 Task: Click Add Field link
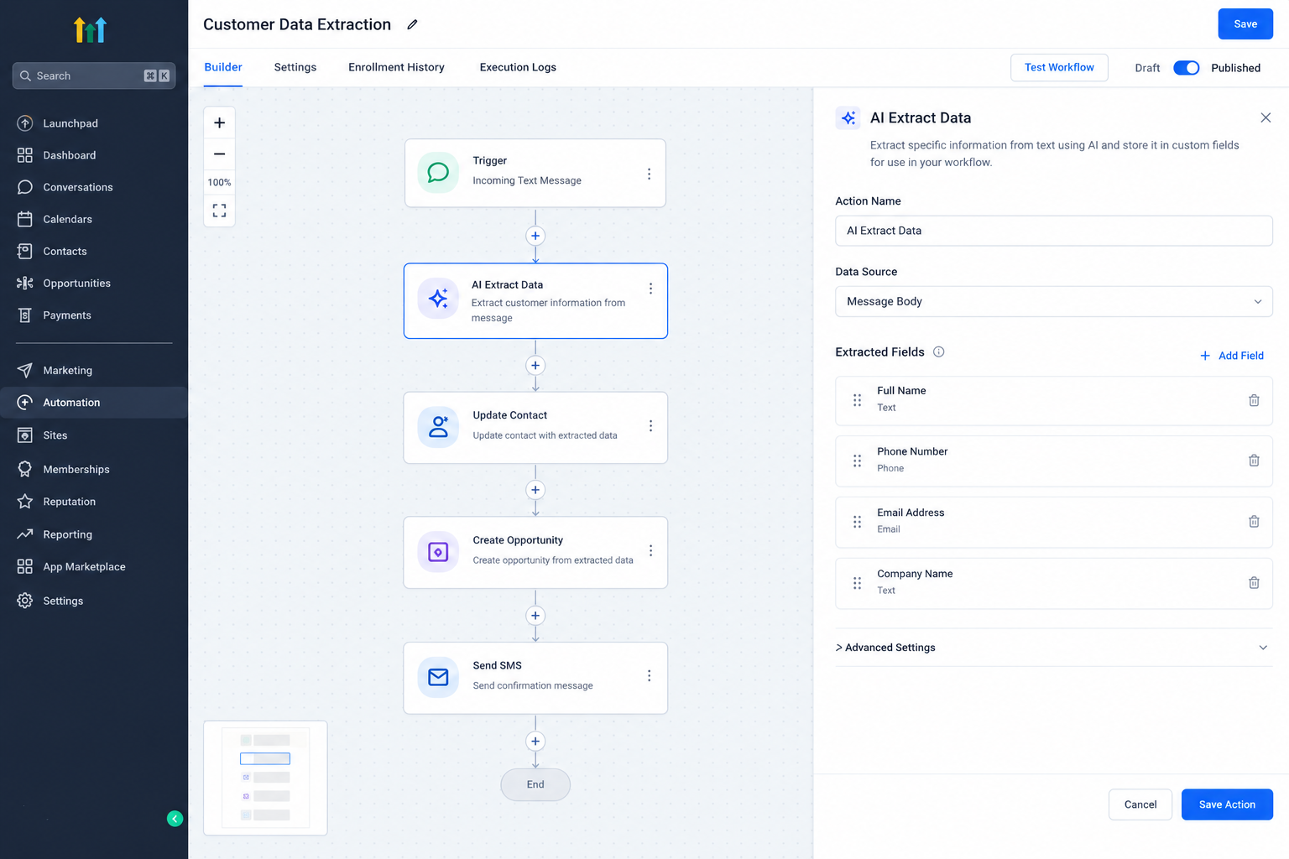coord(1232,356)
